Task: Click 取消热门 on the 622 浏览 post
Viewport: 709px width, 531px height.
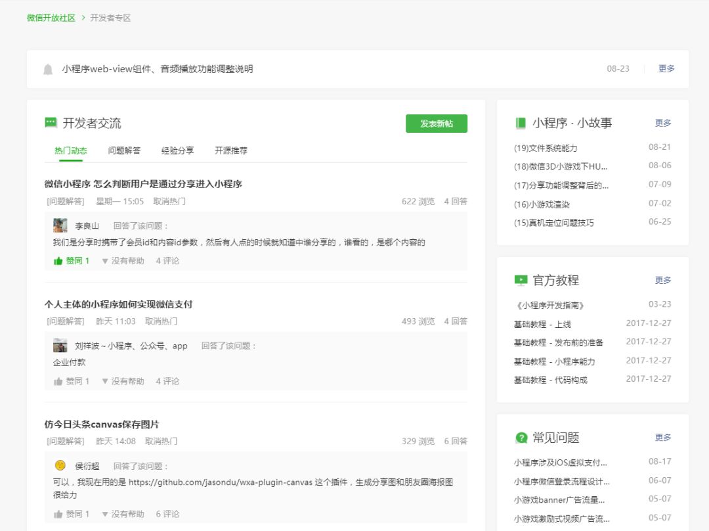Action: pyautogui.click(x=169, y=201)
